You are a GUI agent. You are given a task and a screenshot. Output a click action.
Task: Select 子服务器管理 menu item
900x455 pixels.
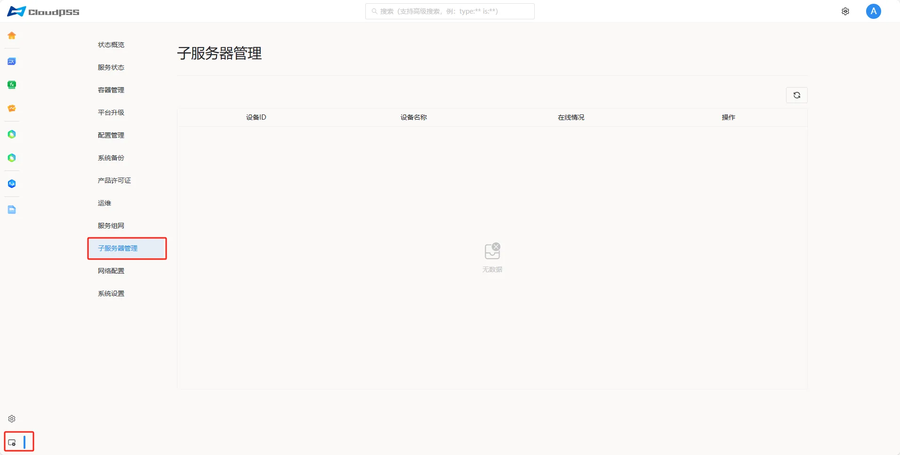click(127, 248)
